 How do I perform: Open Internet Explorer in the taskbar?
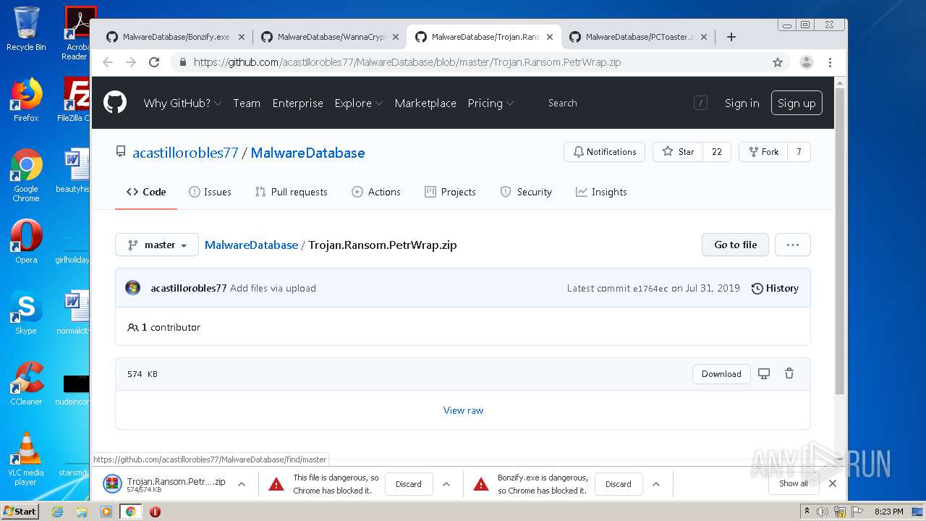(58, 512)
